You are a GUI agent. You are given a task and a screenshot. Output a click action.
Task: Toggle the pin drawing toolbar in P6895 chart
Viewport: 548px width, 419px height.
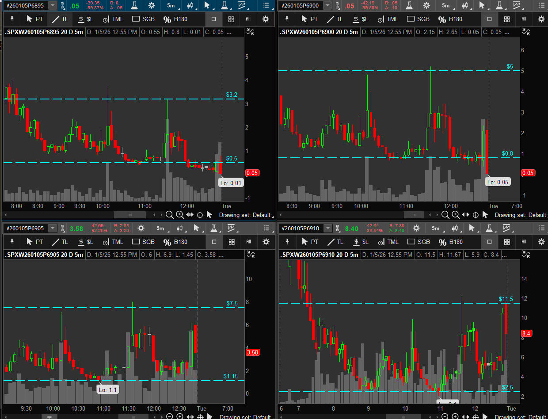[12, 19]
